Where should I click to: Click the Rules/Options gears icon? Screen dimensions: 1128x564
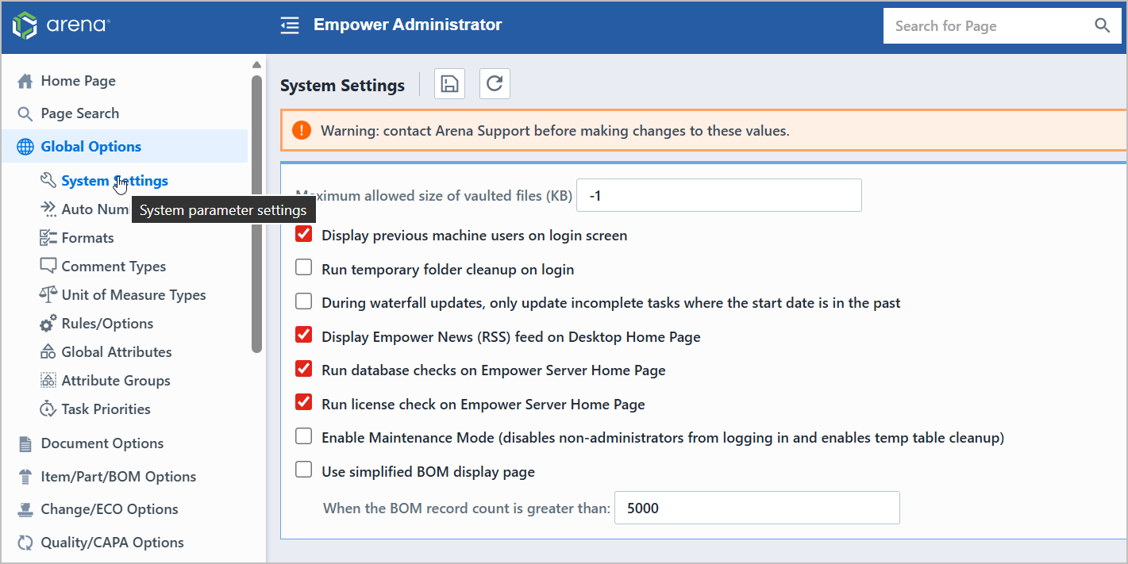[x=48, y=324]
